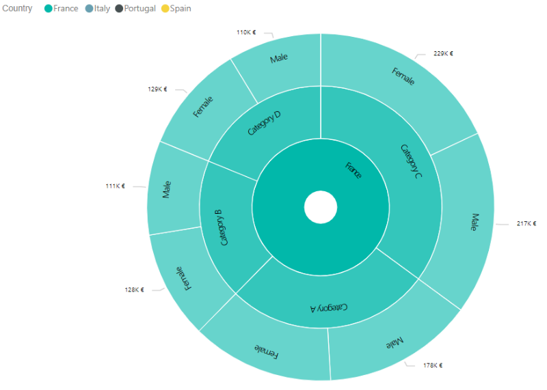Screen dimensions: 547x390
Task: Click the 110K € data label
Action: 246,32
